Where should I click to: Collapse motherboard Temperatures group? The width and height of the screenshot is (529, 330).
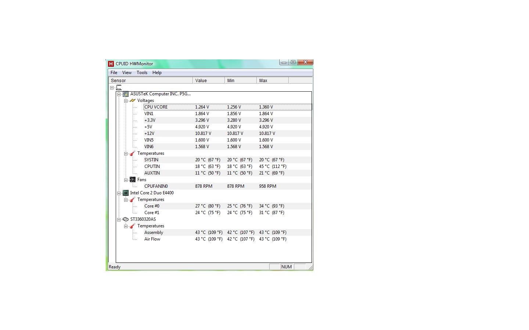126,154
